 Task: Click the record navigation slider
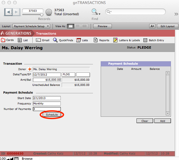41,15
